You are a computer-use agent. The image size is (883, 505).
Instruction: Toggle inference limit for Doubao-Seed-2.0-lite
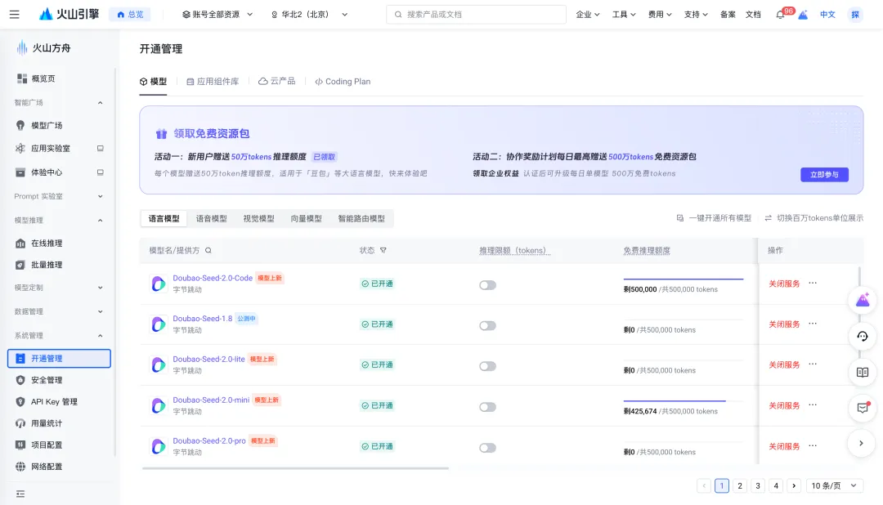pyautogui.click(x=487, y=367)
